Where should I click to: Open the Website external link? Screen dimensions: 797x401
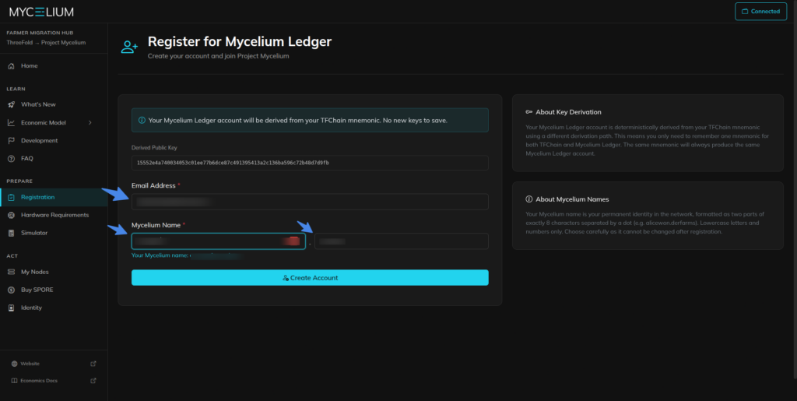(30, 364)
